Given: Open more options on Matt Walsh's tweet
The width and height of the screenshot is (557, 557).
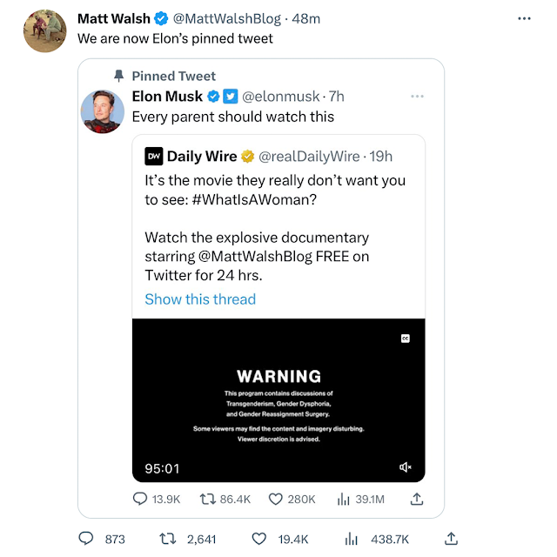Looking at the screenshot, I should [x=524, y=18].
